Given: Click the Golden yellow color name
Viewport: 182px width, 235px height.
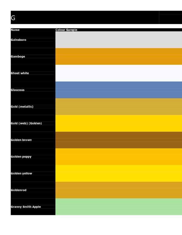Looking at the screenshot, I should point(22,174).
